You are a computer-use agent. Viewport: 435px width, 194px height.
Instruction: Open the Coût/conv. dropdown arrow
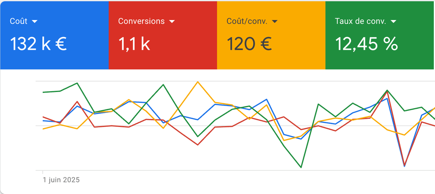(275, 22)
